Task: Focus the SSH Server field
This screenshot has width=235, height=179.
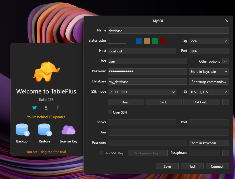Action: click(142, 122)
